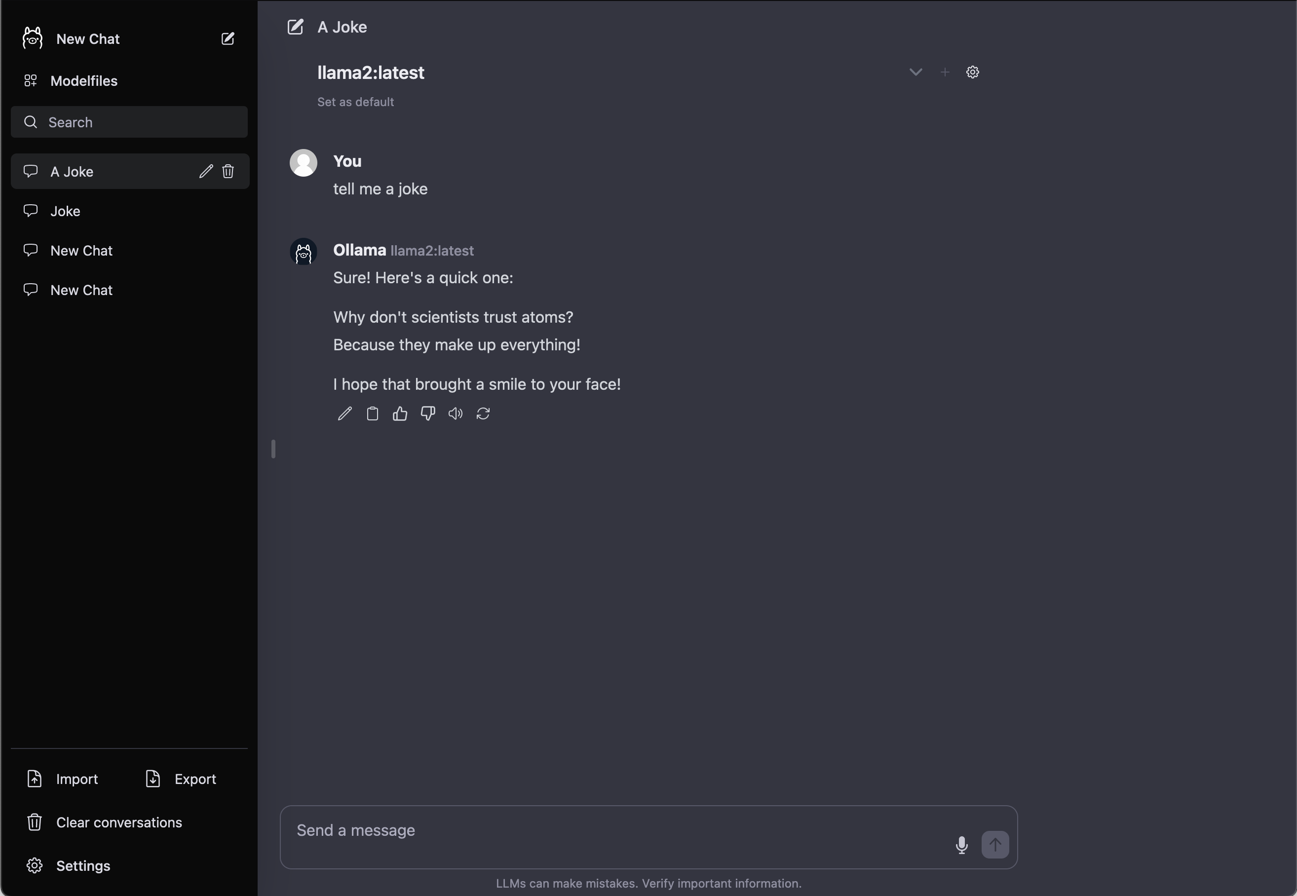
Task: Add another model with the plus icon
Action: 945,72
